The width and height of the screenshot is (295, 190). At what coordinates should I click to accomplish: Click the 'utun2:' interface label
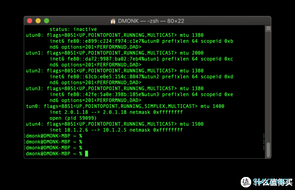pos(34,71)
